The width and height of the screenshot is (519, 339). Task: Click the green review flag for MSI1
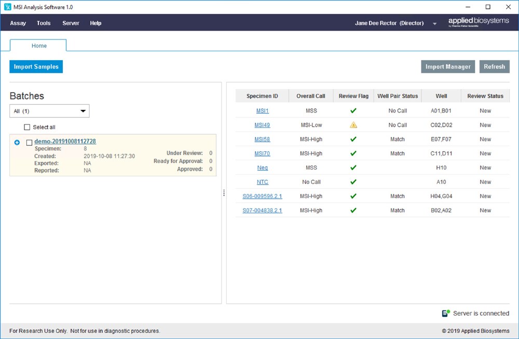point(353,110)
